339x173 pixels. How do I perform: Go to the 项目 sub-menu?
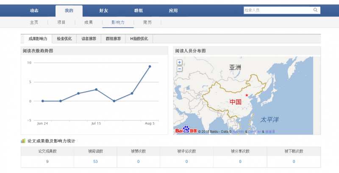[x=61, y=22]
